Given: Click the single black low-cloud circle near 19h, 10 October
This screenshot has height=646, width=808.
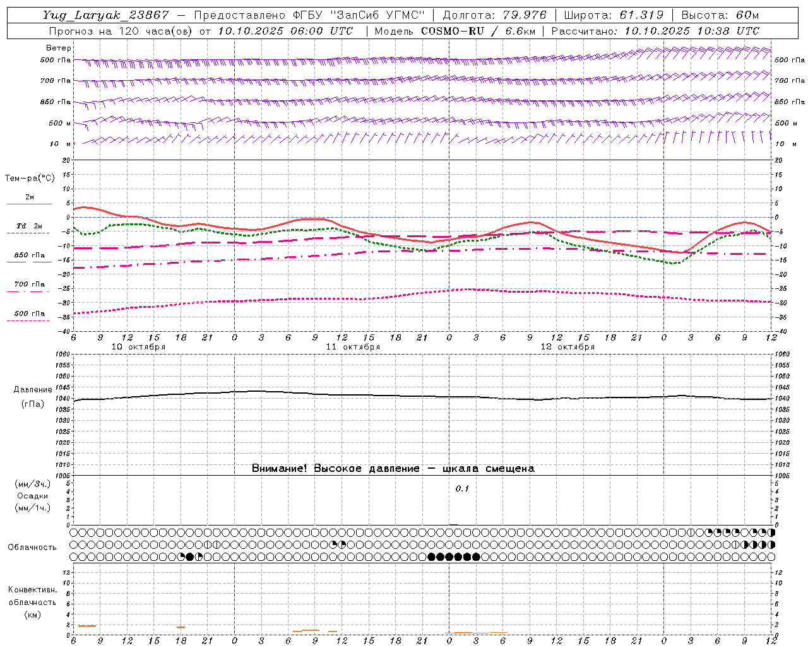Looking at the screenshot, I should [190, 556].
